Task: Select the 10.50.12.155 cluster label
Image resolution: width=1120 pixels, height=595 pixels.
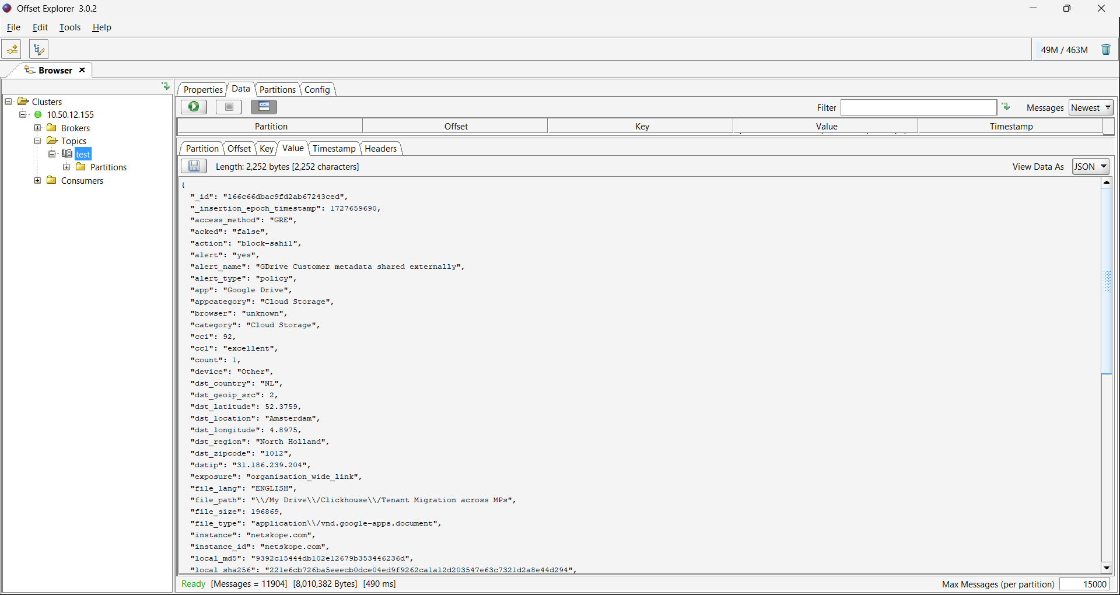Action: coord(70,115)
